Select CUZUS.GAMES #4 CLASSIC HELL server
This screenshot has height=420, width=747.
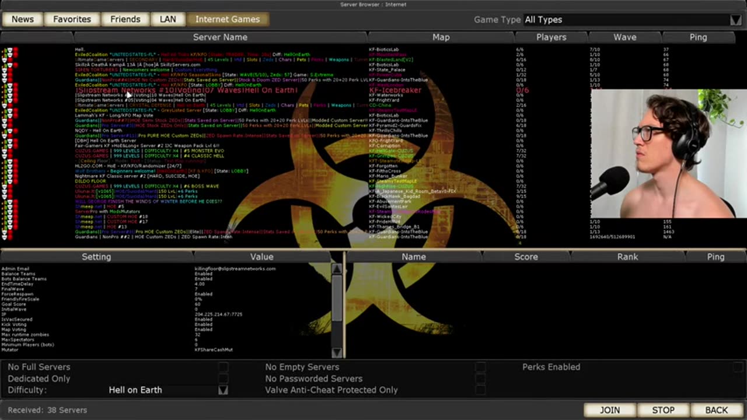coord(149,156)
